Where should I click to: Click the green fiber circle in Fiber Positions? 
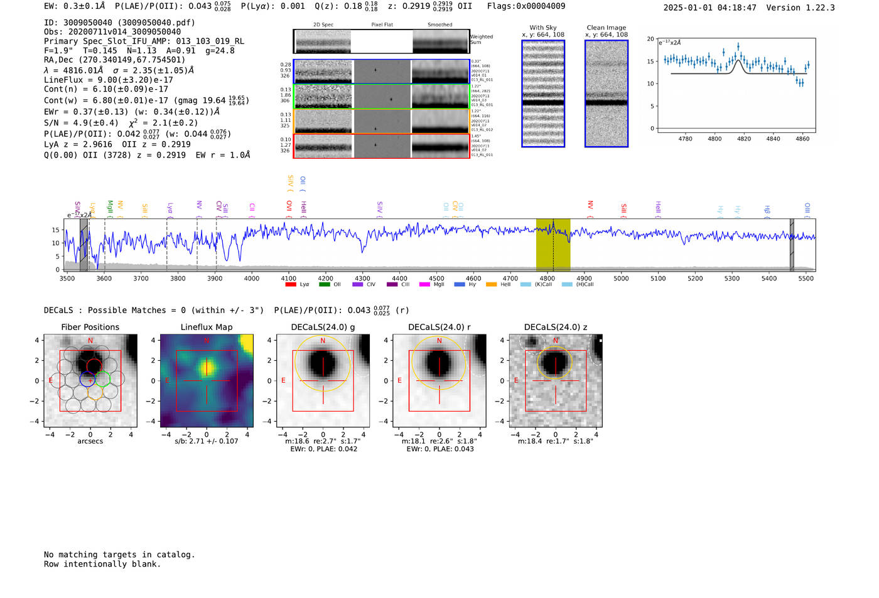point(102,379)
